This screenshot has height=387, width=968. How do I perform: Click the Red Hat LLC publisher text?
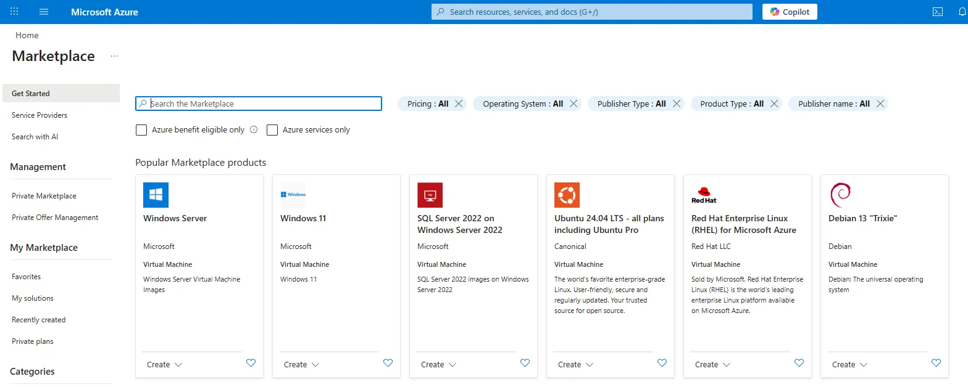point(711,246)
